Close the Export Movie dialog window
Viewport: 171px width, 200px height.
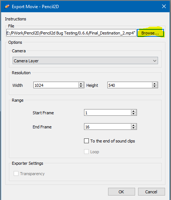(164, 6)
